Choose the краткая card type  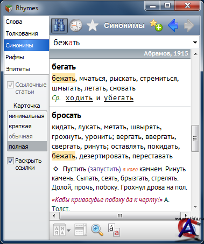(27, 126)
